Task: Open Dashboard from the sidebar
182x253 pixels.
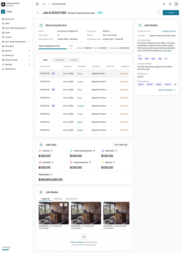Action: (x=9, y=19)
